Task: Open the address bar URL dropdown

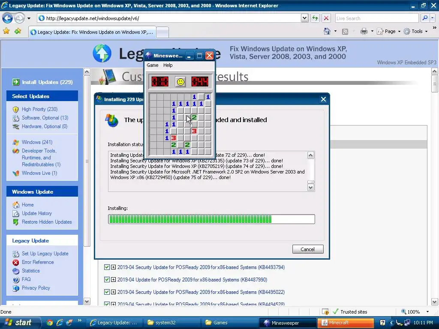Action: (x=305, y=18)
